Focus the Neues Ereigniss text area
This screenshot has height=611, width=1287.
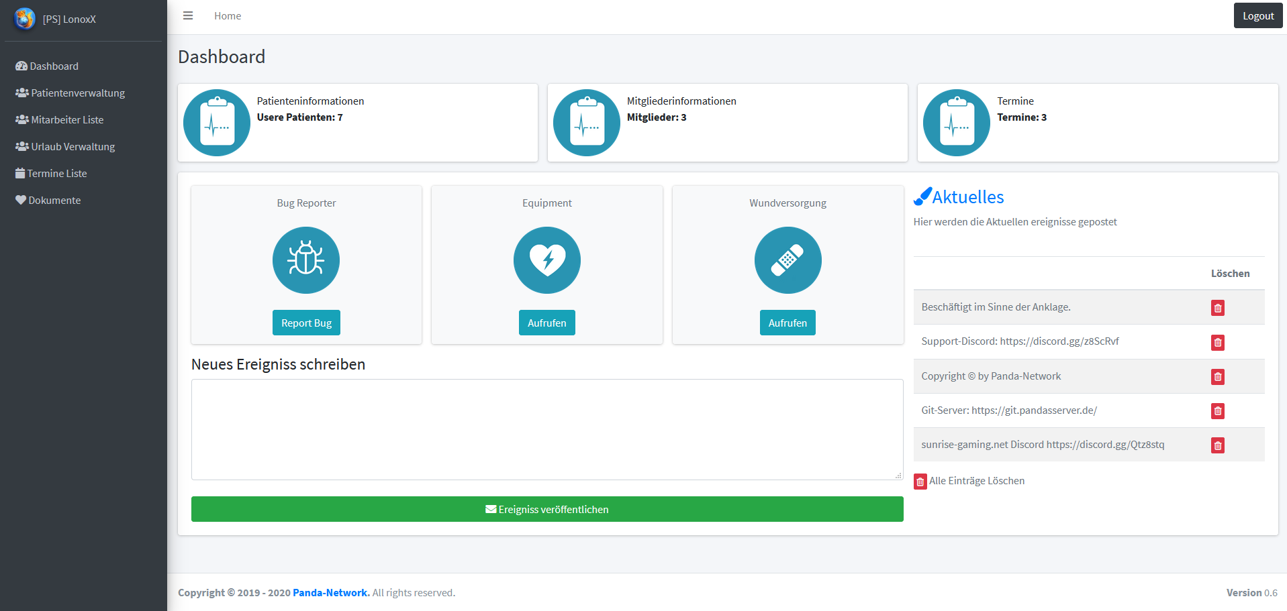point(546,429)
